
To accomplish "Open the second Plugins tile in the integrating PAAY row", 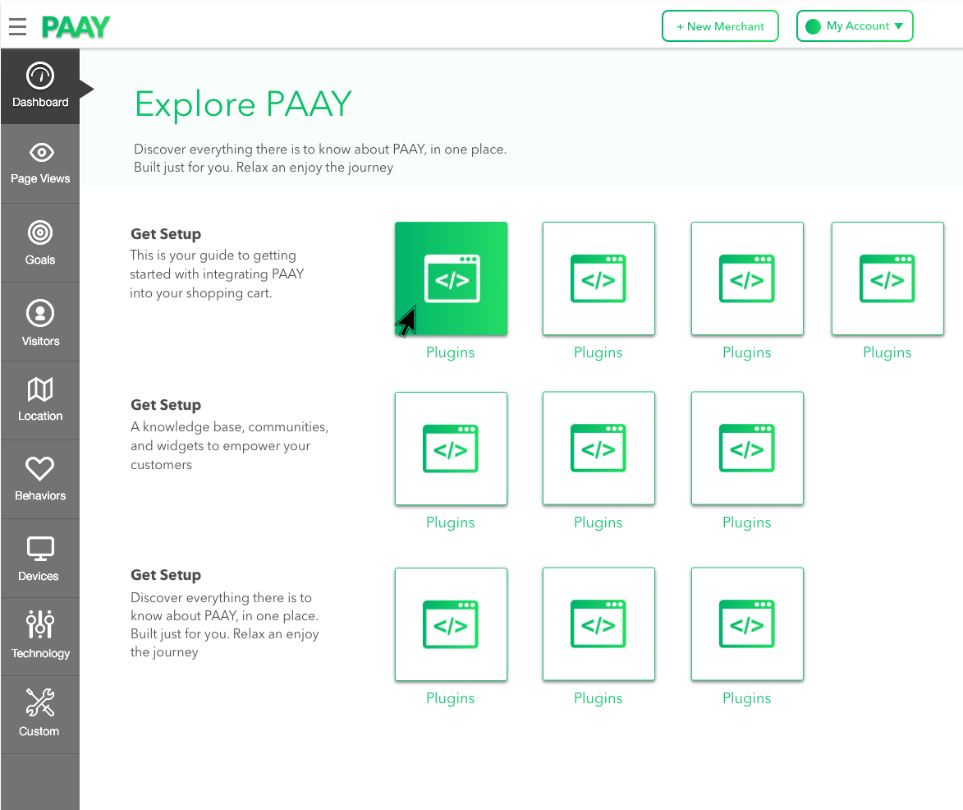I will tap(598, 278).
